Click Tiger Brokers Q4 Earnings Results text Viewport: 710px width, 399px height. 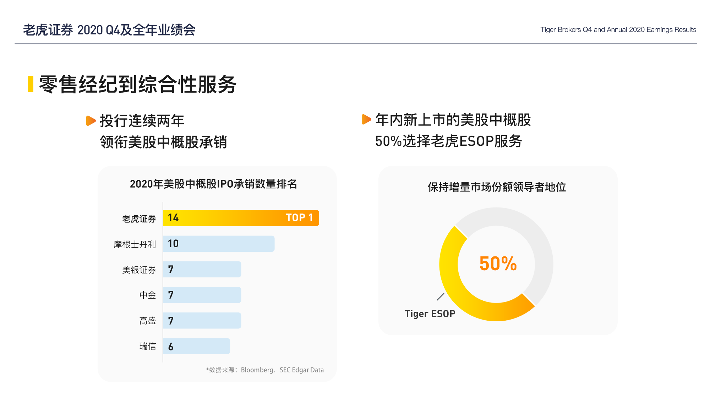[618, 30]
